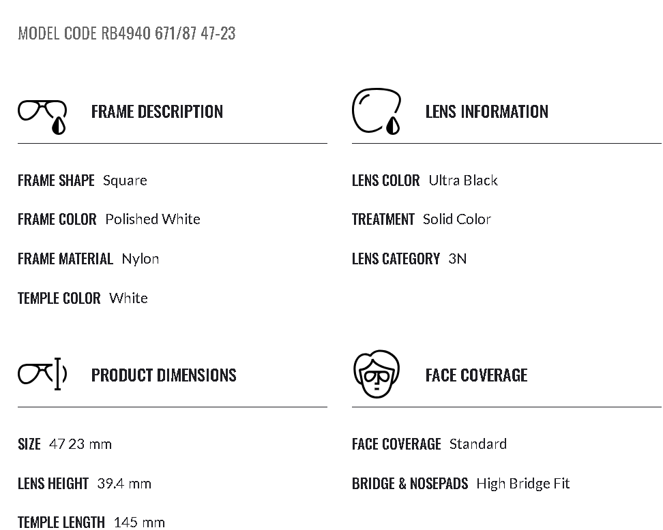This screenshot has height=530, width=663.
Task: Click the Face Coverage section heading
Action: coord(476,375)
